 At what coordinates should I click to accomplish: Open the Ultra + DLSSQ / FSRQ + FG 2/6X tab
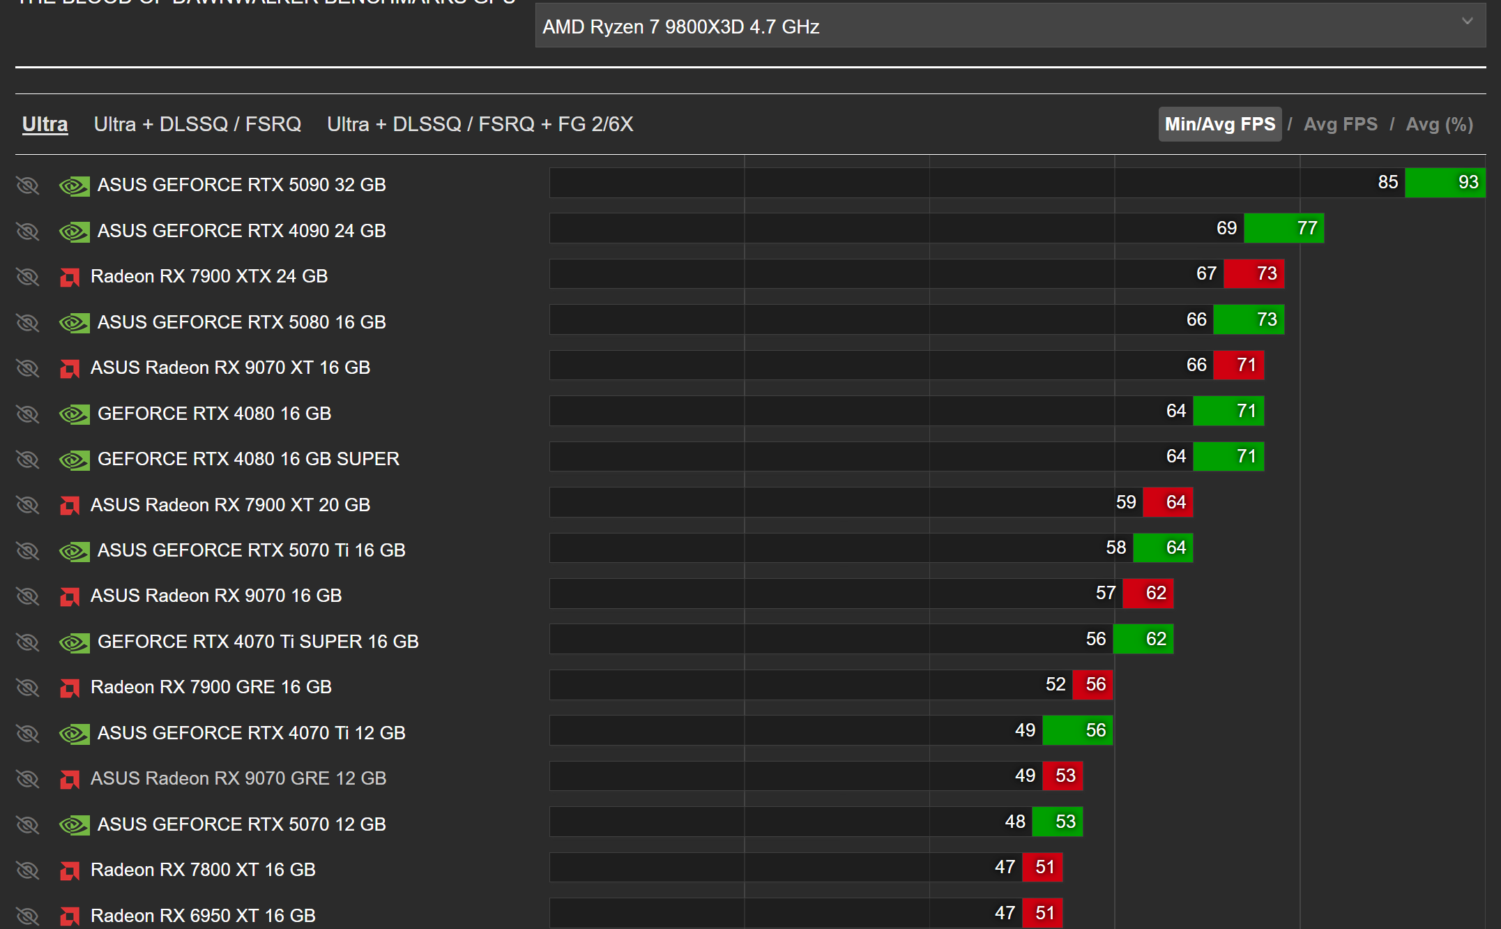tap(480, 124)
